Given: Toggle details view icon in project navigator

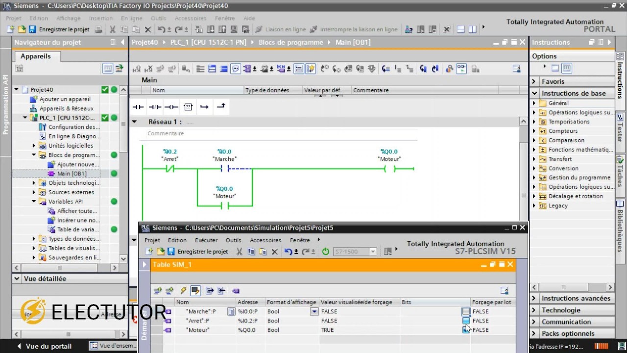Looking at the screenshot, I should (107, 68).
